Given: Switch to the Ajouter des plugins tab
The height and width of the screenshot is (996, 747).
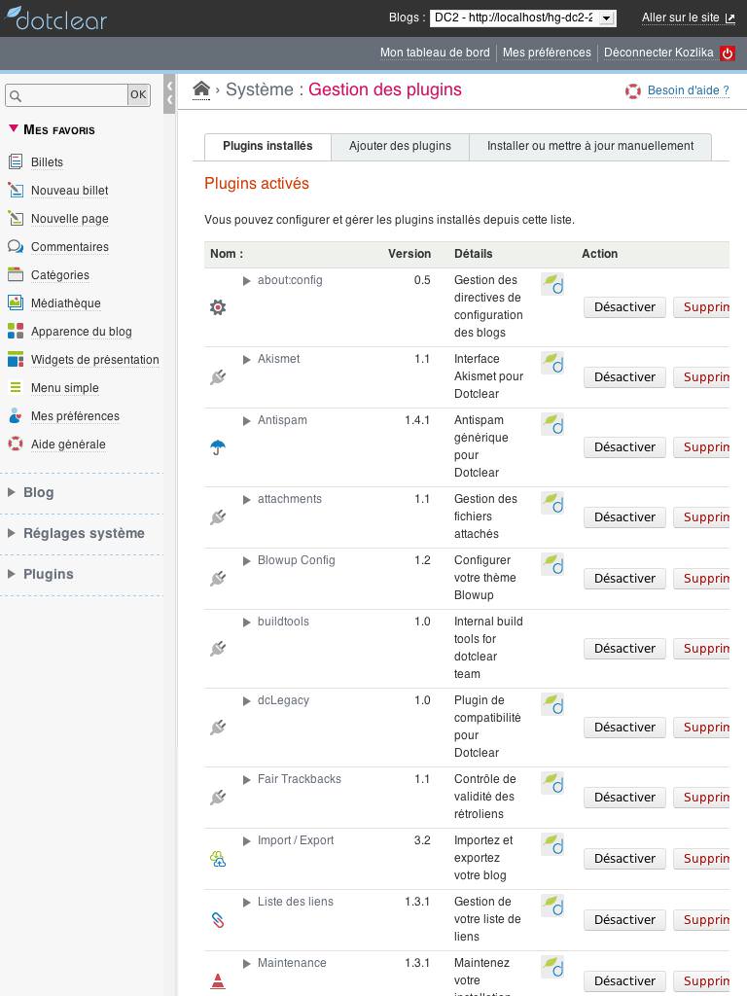Looking at the screenshot, I should 400,146.
